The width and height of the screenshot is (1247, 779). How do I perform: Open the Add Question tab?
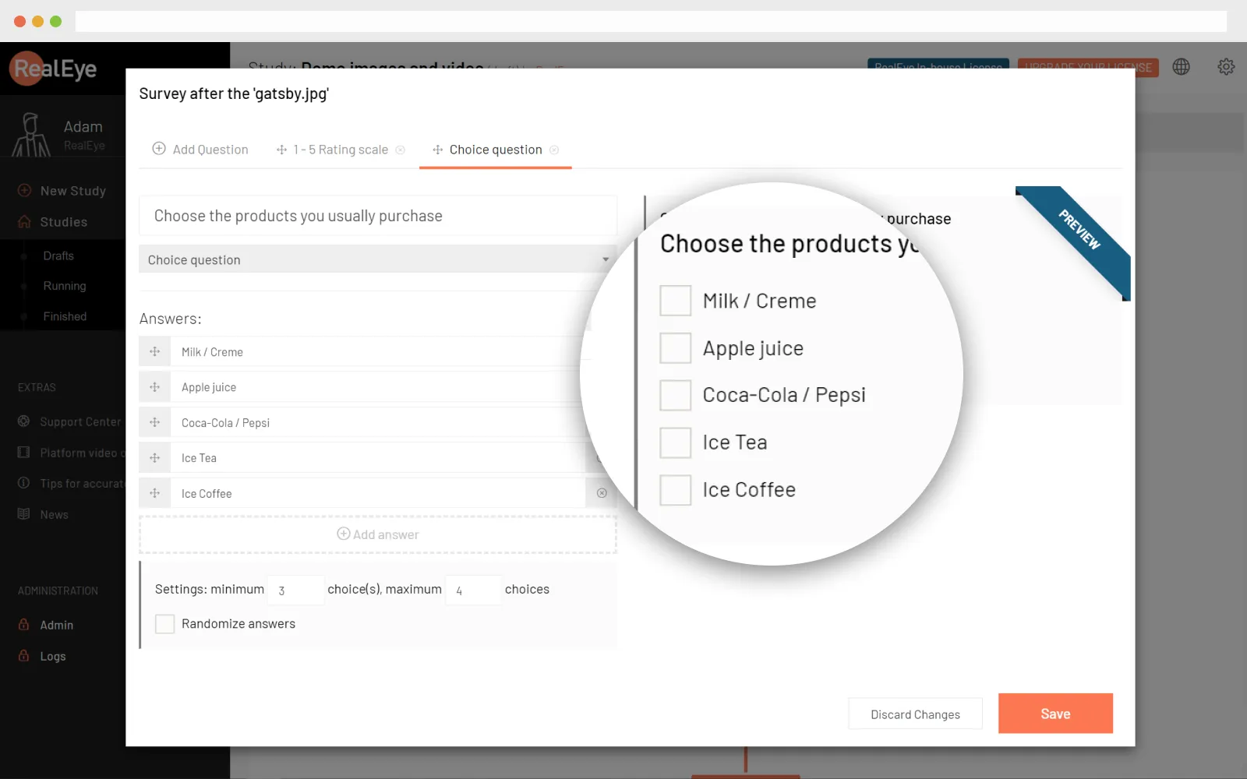tap(200, 150)
